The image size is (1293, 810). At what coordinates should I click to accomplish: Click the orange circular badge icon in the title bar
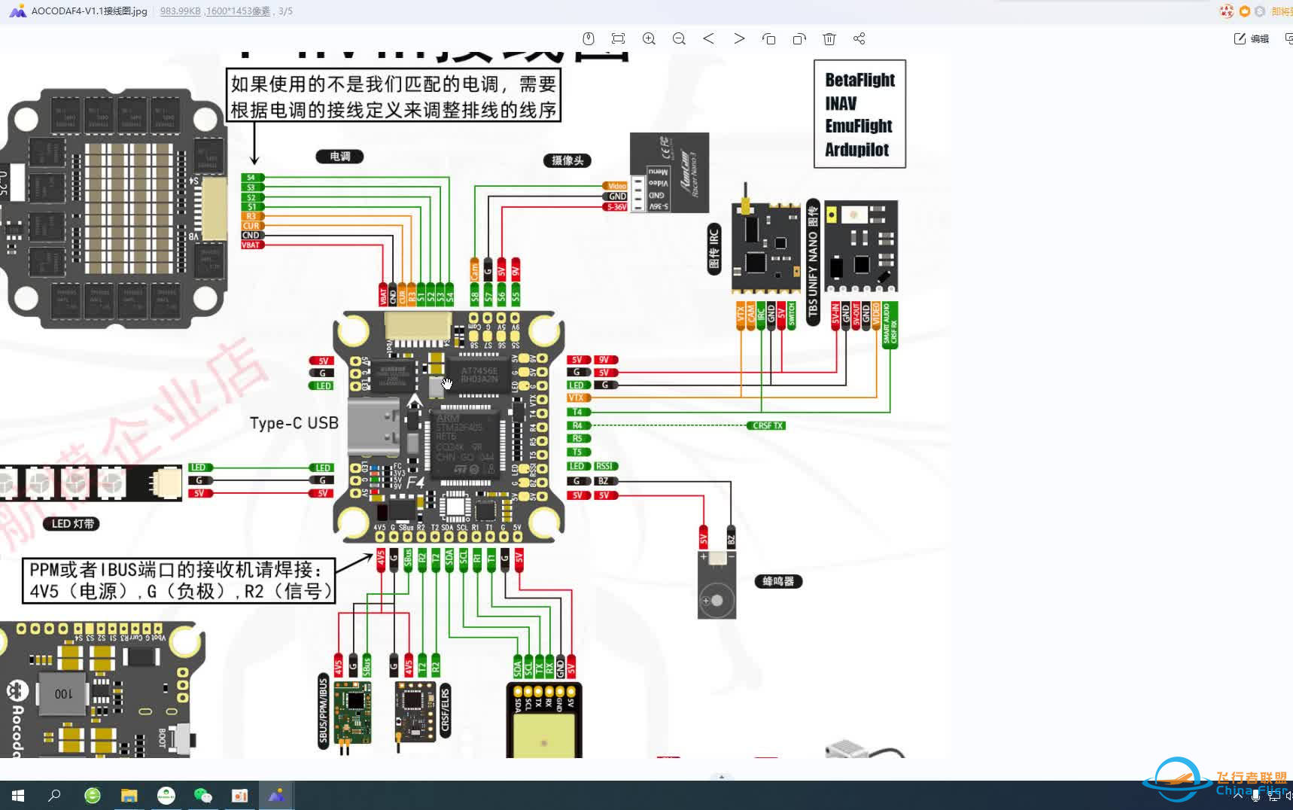tap(1245, 11)
